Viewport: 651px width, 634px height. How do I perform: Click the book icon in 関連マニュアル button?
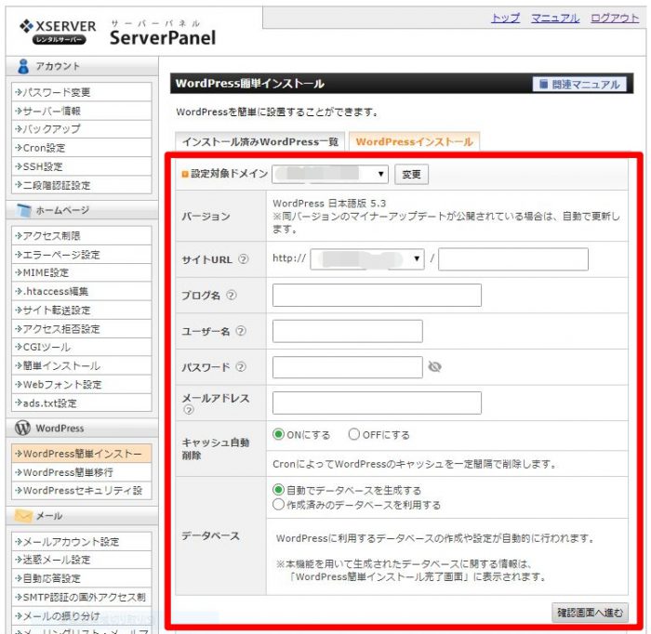(543, 85)
